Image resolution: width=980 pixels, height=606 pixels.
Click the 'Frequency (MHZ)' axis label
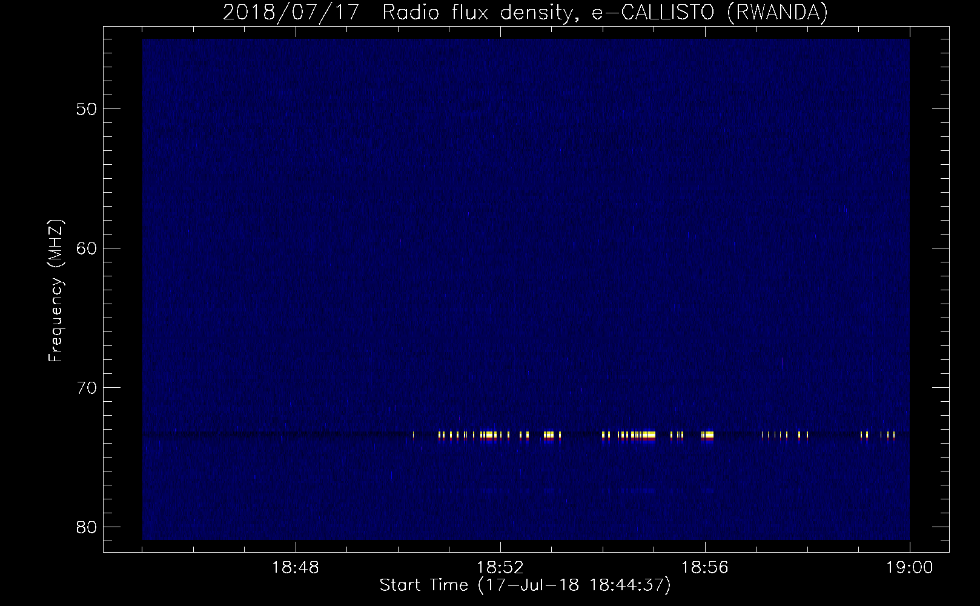pos(56,291)
